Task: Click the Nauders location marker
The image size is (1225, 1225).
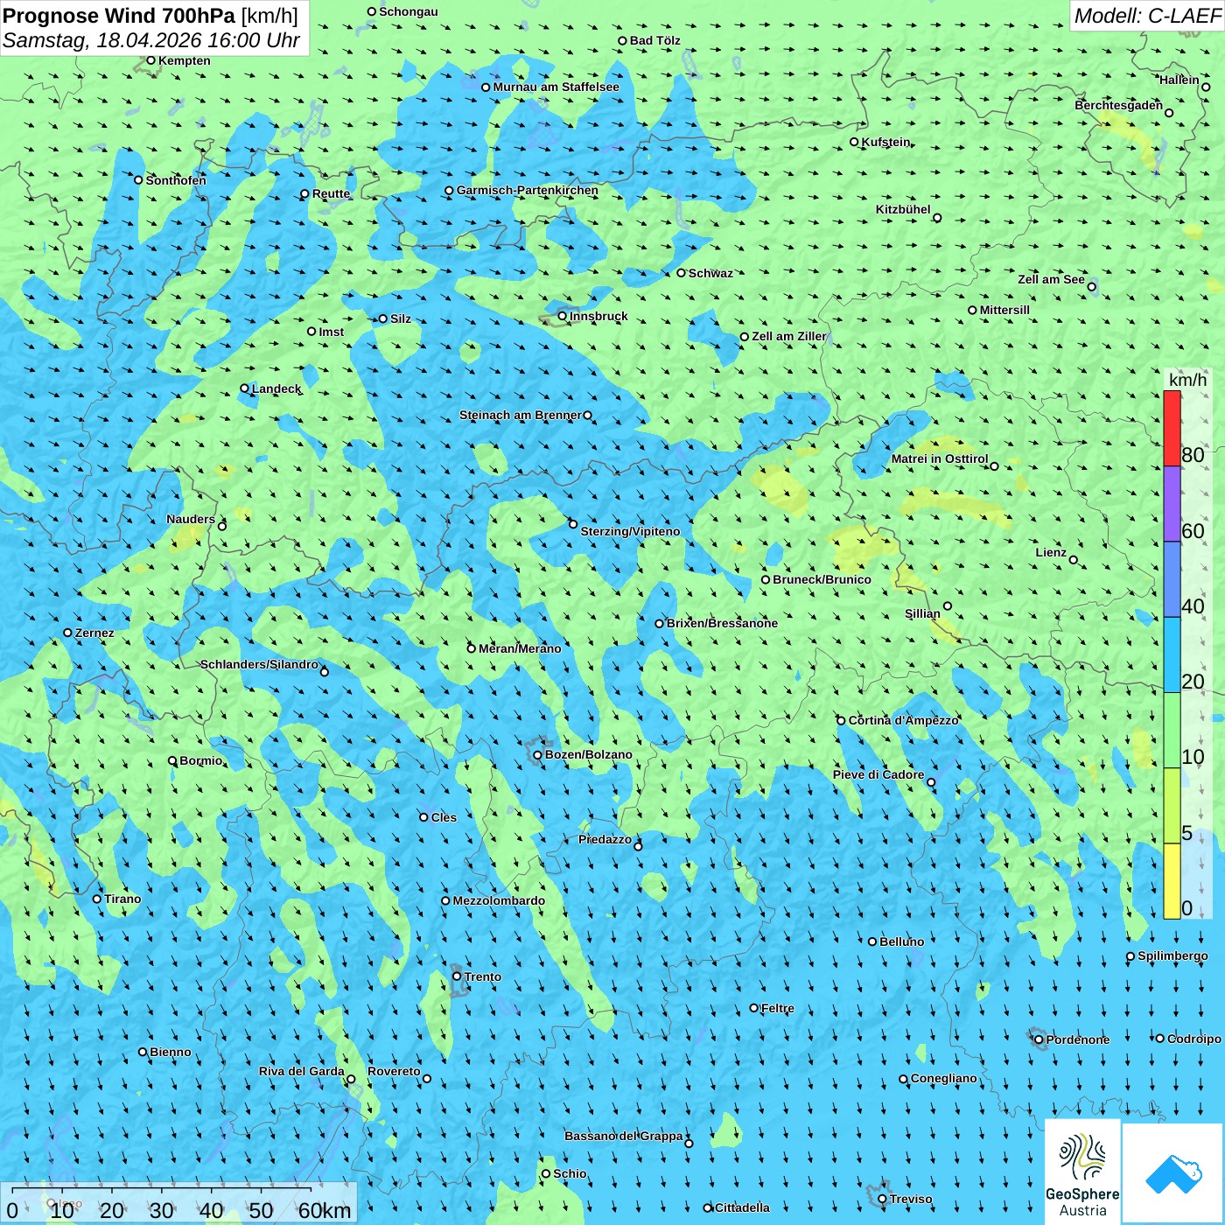Action: [222, 526]
